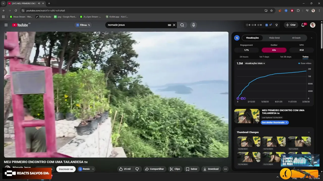Image resolution: width=323 pixels, height=181 pixels.
Task: Select the 24 hours range
Action: 244,57
